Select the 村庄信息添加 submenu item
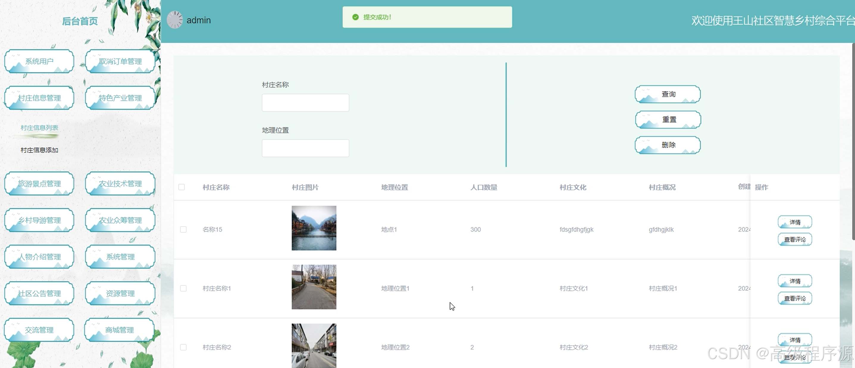The width and height of the screenshot is (855, 368). click(39, 150)
